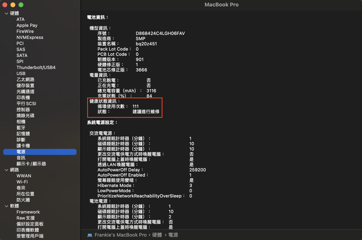Open the Wi-Fi network entry
The height and width of the screenshot is (240, 362).
[x=22, y=182]
